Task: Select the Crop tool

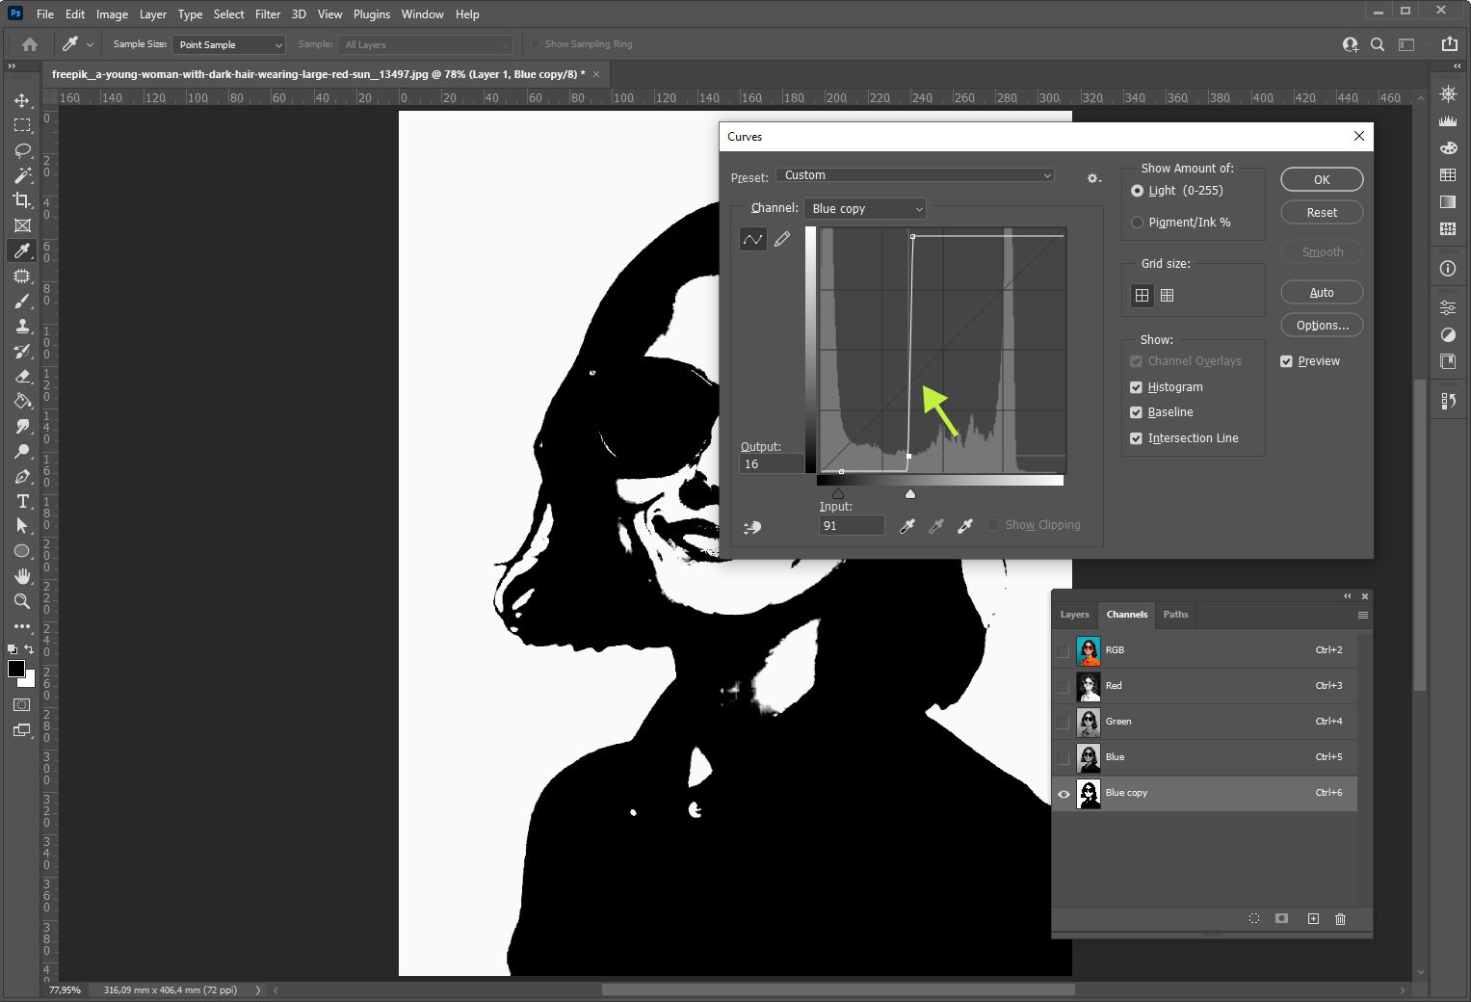Action: [x=22, y=200]
